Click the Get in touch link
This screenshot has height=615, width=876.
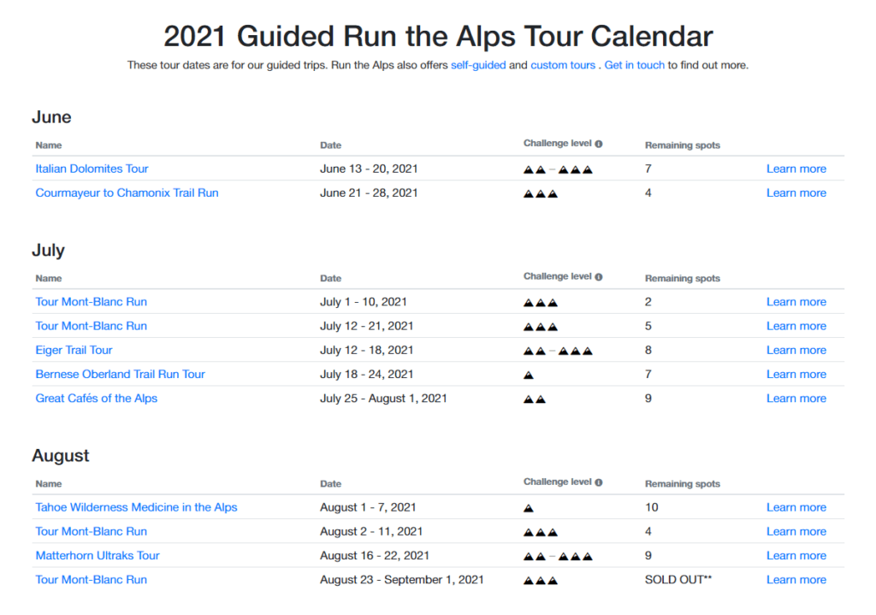(x=634, y=65)
